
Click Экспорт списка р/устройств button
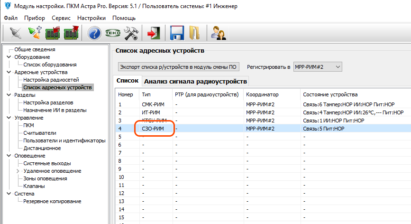pos(178,67)
